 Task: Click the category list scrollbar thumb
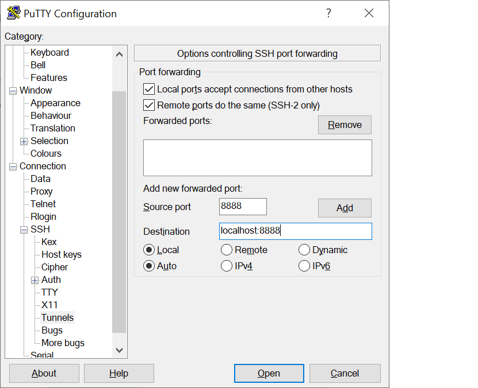[x=119, y=212]
